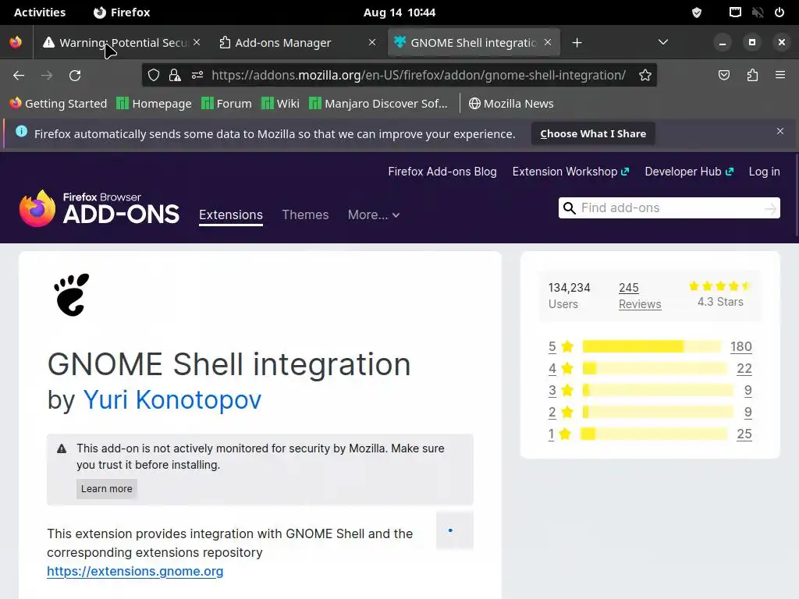This screenshot has width=799, height=599.
Task: Open Forum bookmark
Action: pyautogui.click(x=226, y=104)
